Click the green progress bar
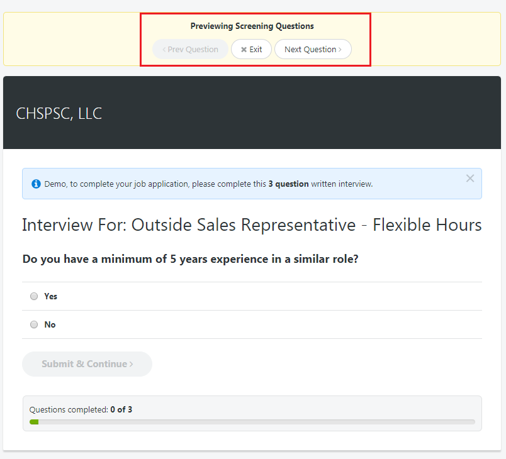Image resolution: width=506 pixels, height=459 pixels. [34, 422]
